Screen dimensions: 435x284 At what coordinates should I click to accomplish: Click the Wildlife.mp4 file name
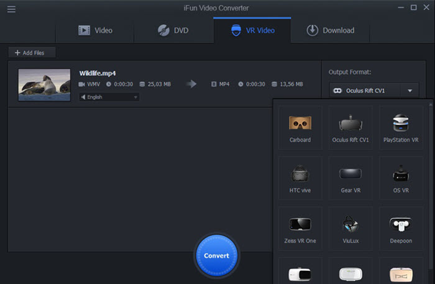[x=98, y=73]
